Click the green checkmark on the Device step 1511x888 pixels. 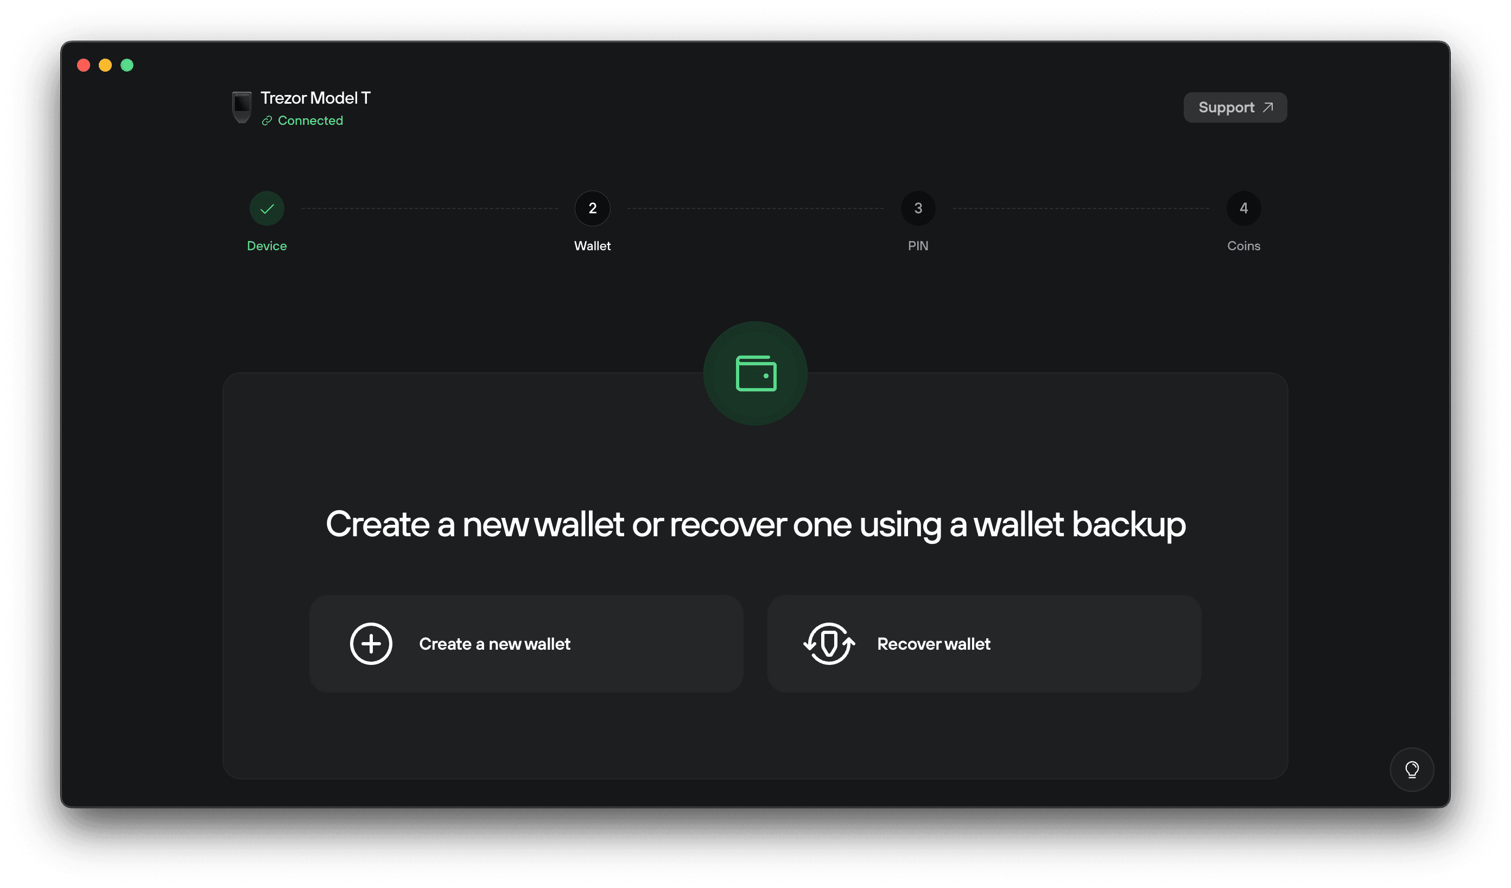(266, 208)
